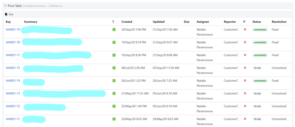
Task: Click issue type icon for HANDY-73
Action: coord(114,93)
